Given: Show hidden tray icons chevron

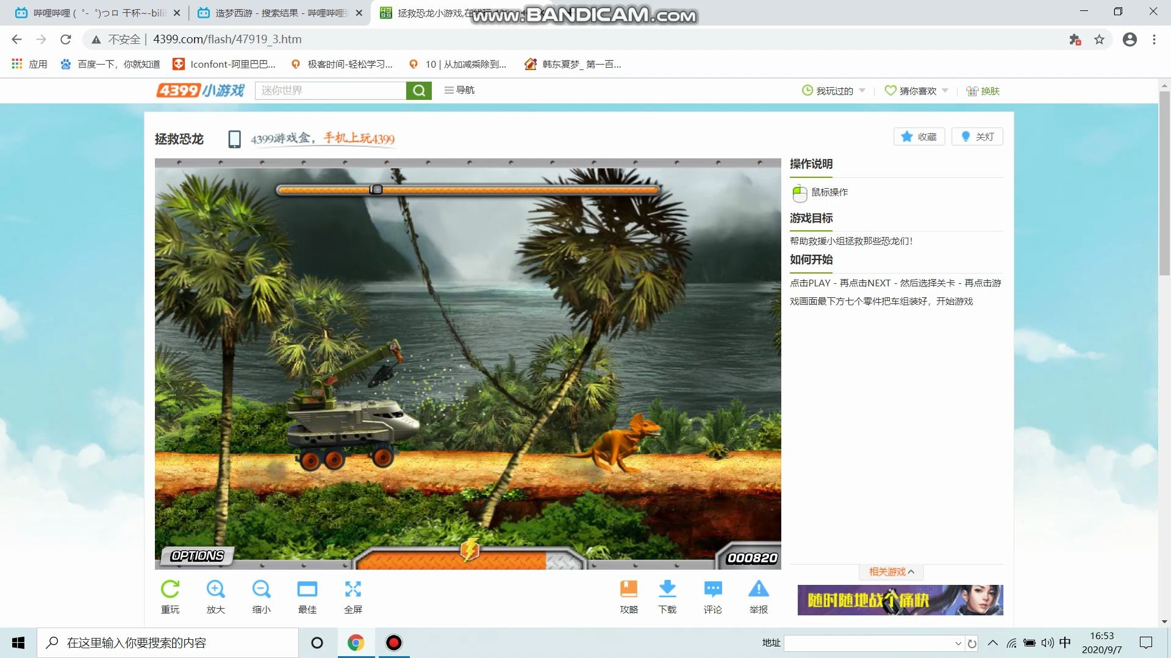Looking at the screenshot, I should point(993,643).
